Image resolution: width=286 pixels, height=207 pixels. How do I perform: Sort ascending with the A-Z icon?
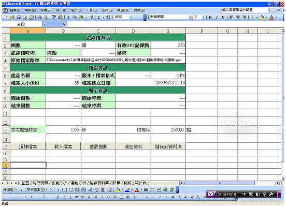108,17
